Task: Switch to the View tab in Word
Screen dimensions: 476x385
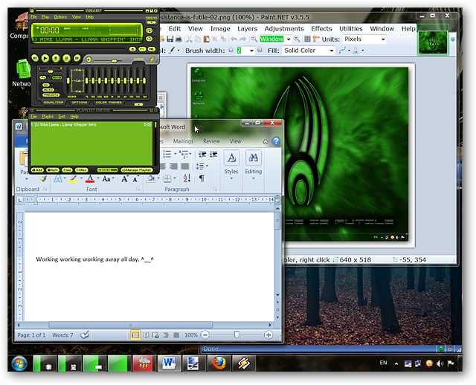Action: click(235, 140)
